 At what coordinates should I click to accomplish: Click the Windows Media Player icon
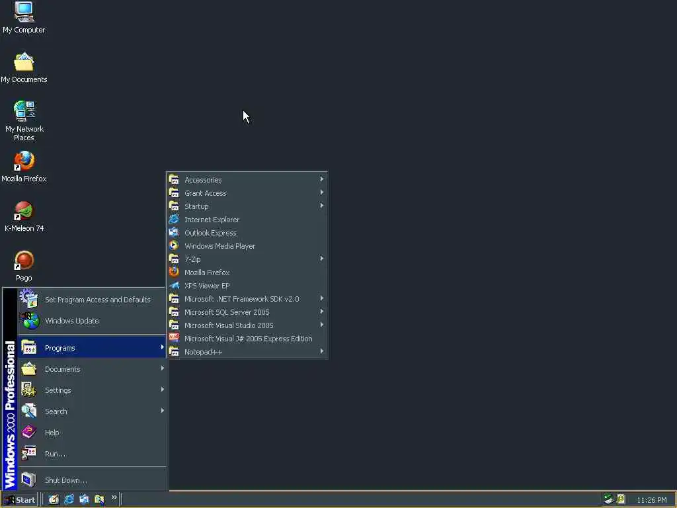tap(174, 245)
